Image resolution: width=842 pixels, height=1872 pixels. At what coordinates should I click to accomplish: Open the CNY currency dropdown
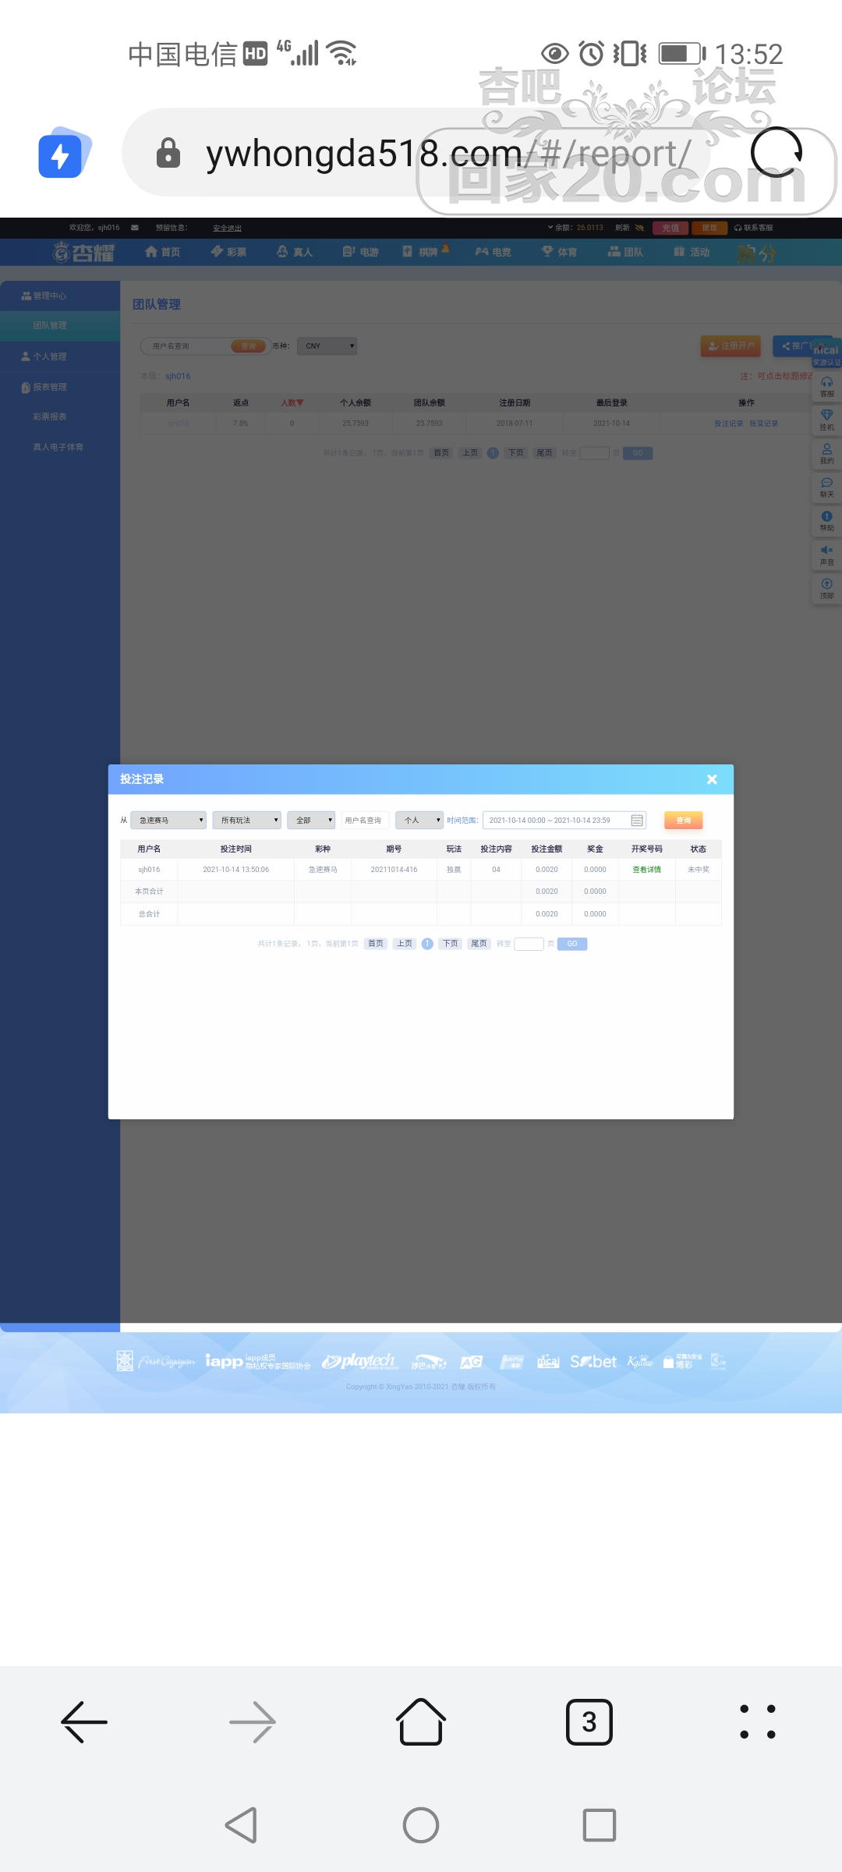[x=327, y=346]
